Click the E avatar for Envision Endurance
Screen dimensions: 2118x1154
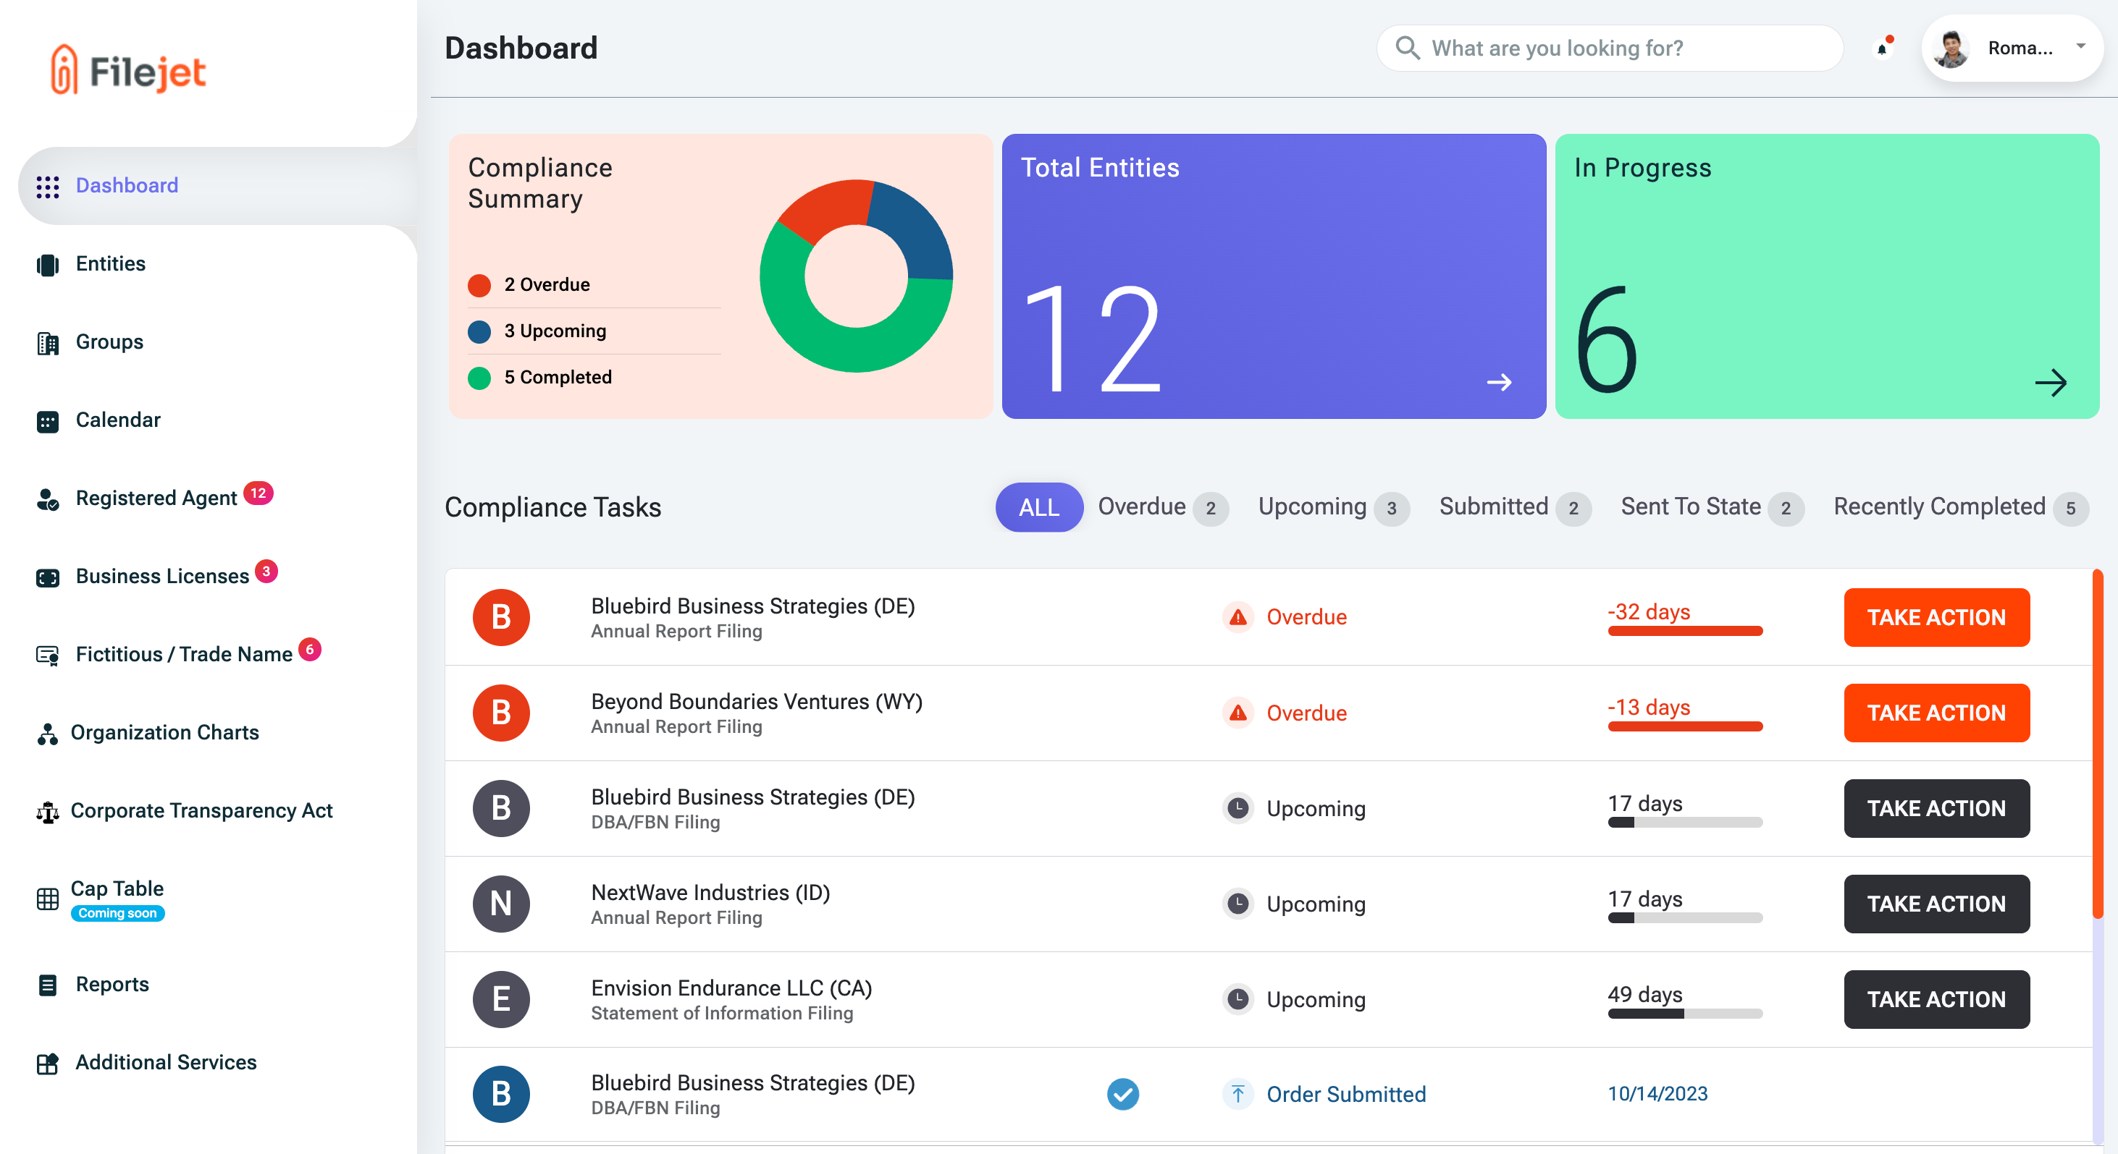click(x=501, y=998)
